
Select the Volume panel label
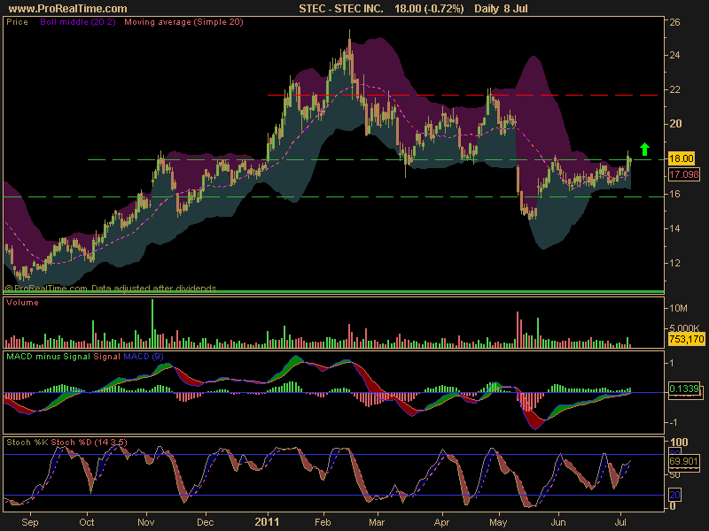[x=22, y=303]
